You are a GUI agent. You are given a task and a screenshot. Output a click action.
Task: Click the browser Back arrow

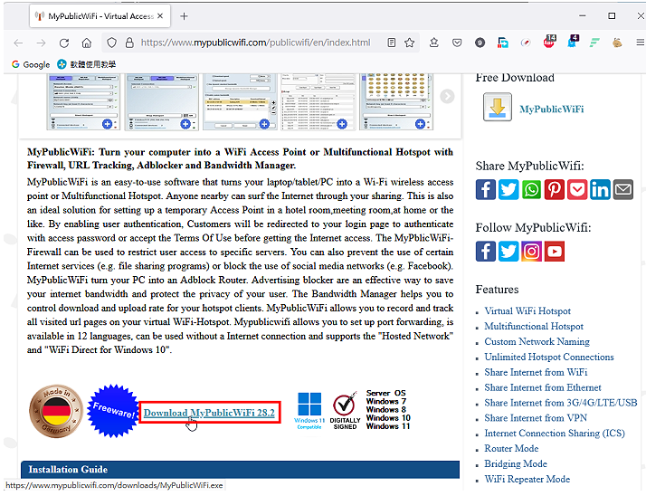click(18, 43)
